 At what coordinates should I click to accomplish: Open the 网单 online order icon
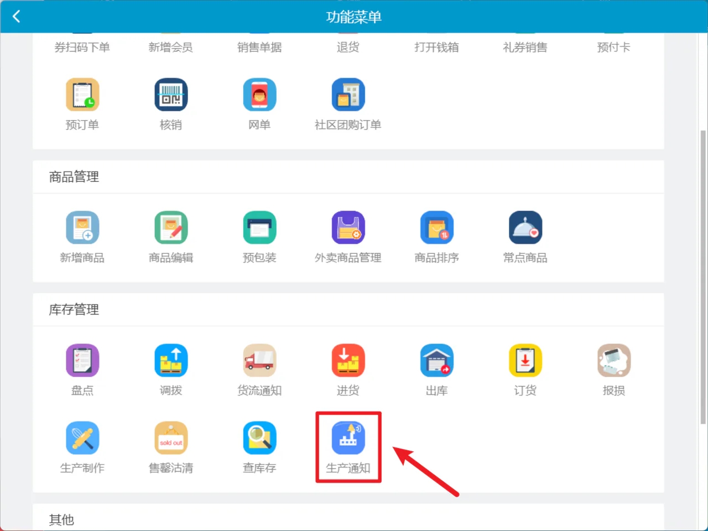(x=259, y=95)
